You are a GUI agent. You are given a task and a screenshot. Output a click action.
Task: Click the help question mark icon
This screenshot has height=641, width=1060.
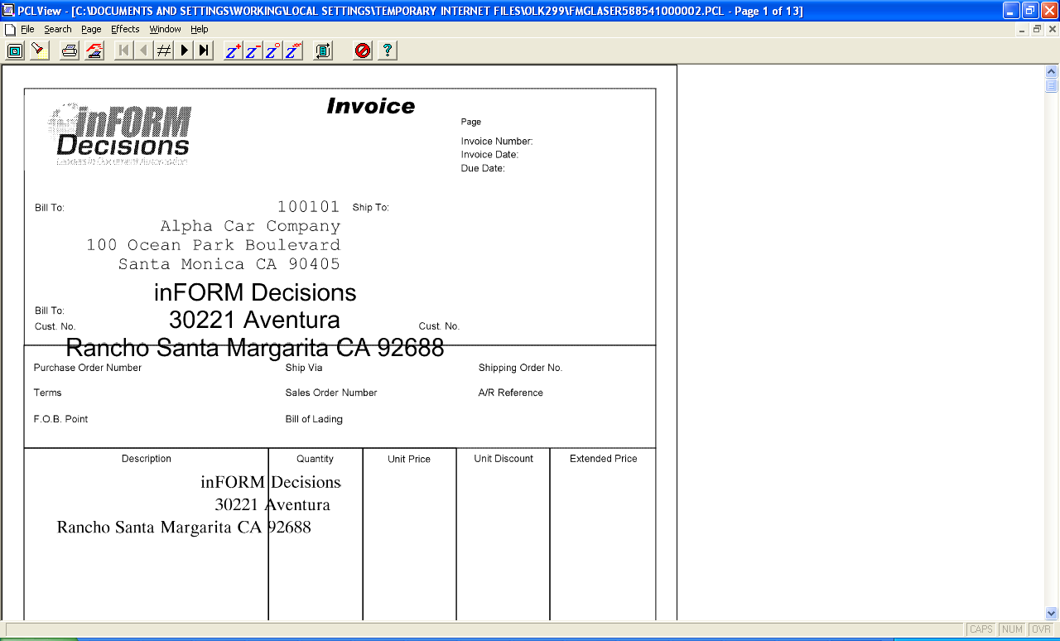pos(387,51)
